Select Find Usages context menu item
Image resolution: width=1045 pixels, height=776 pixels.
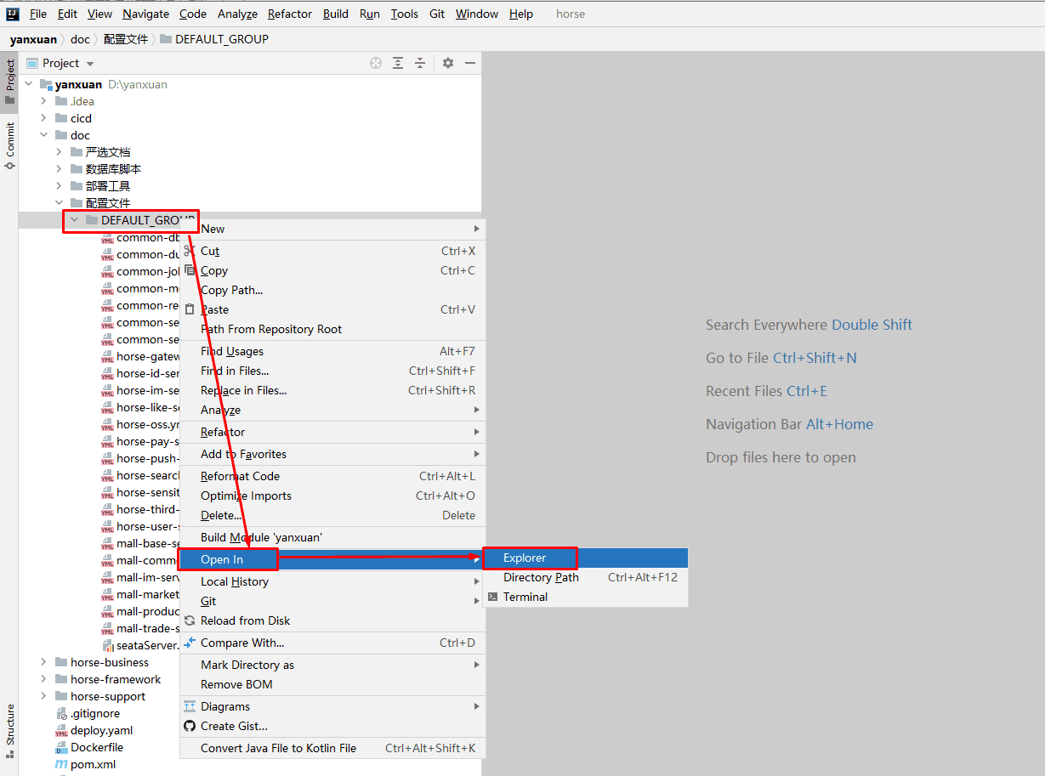[332, 351]
